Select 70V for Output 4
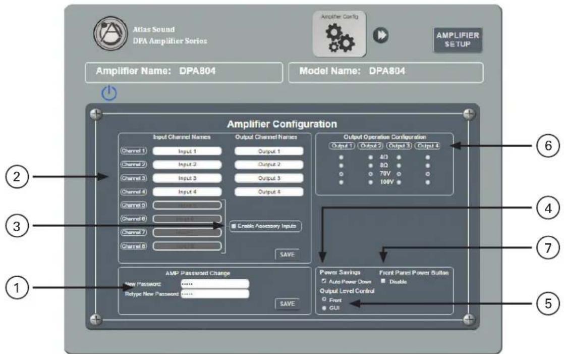 point(428,174)
